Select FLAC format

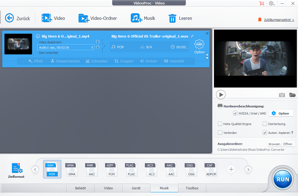[x=131, y=169]
